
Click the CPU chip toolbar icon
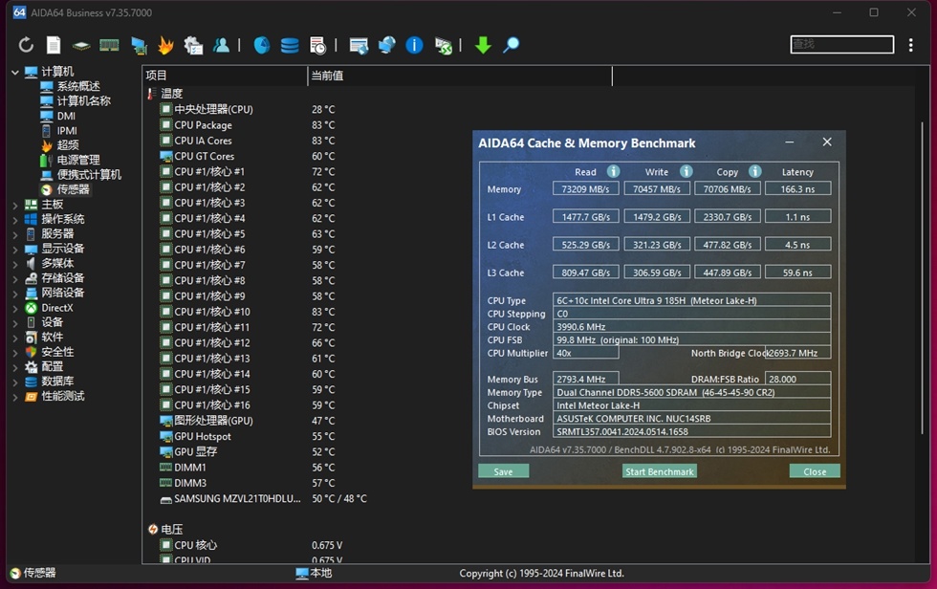pyautogui.click(x=81, y=45)
